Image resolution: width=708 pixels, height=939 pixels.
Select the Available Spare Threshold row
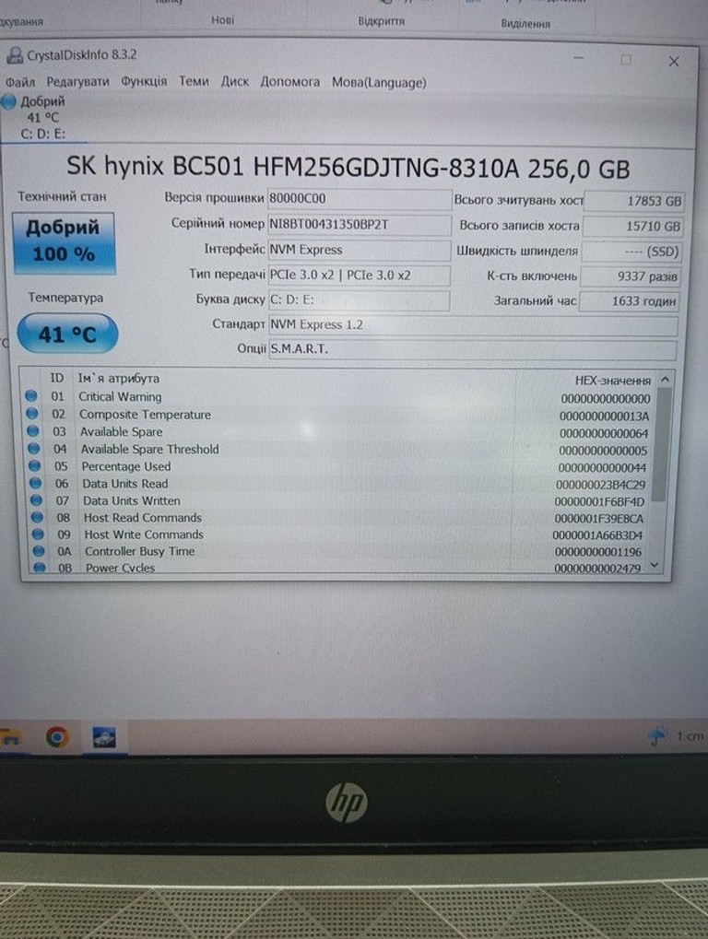pos(338,449)
